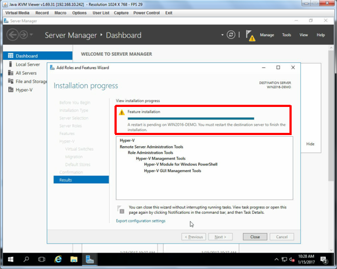The image size is (337, 269).
Task: Click the Hyper-V sidebar icon
Action: 11,90
